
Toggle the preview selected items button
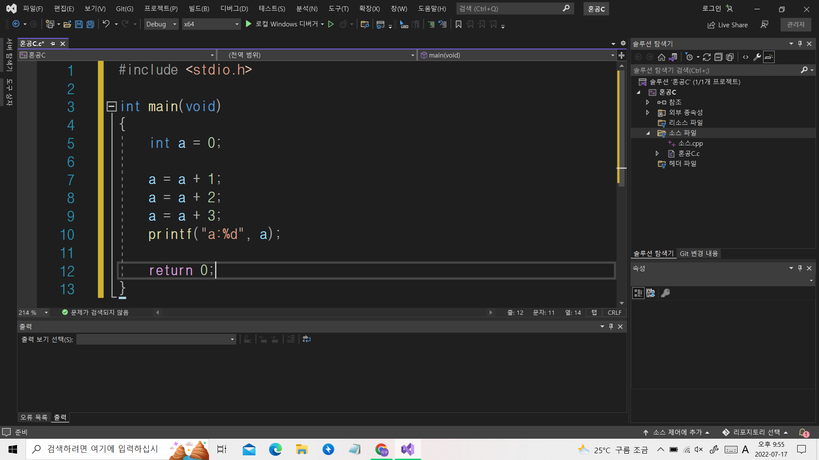[769, 57]
